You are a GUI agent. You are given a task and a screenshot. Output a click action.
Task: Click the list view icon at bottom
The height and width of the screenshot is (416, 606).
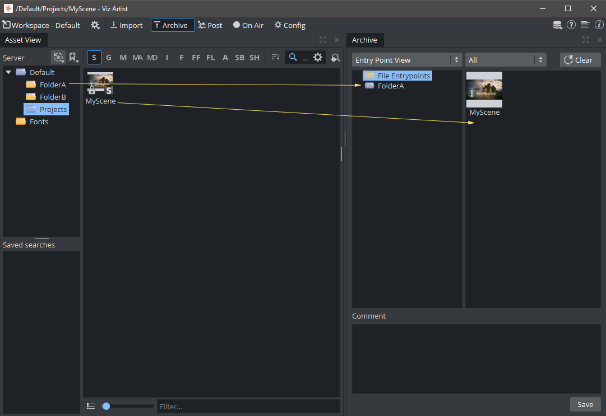91,406
